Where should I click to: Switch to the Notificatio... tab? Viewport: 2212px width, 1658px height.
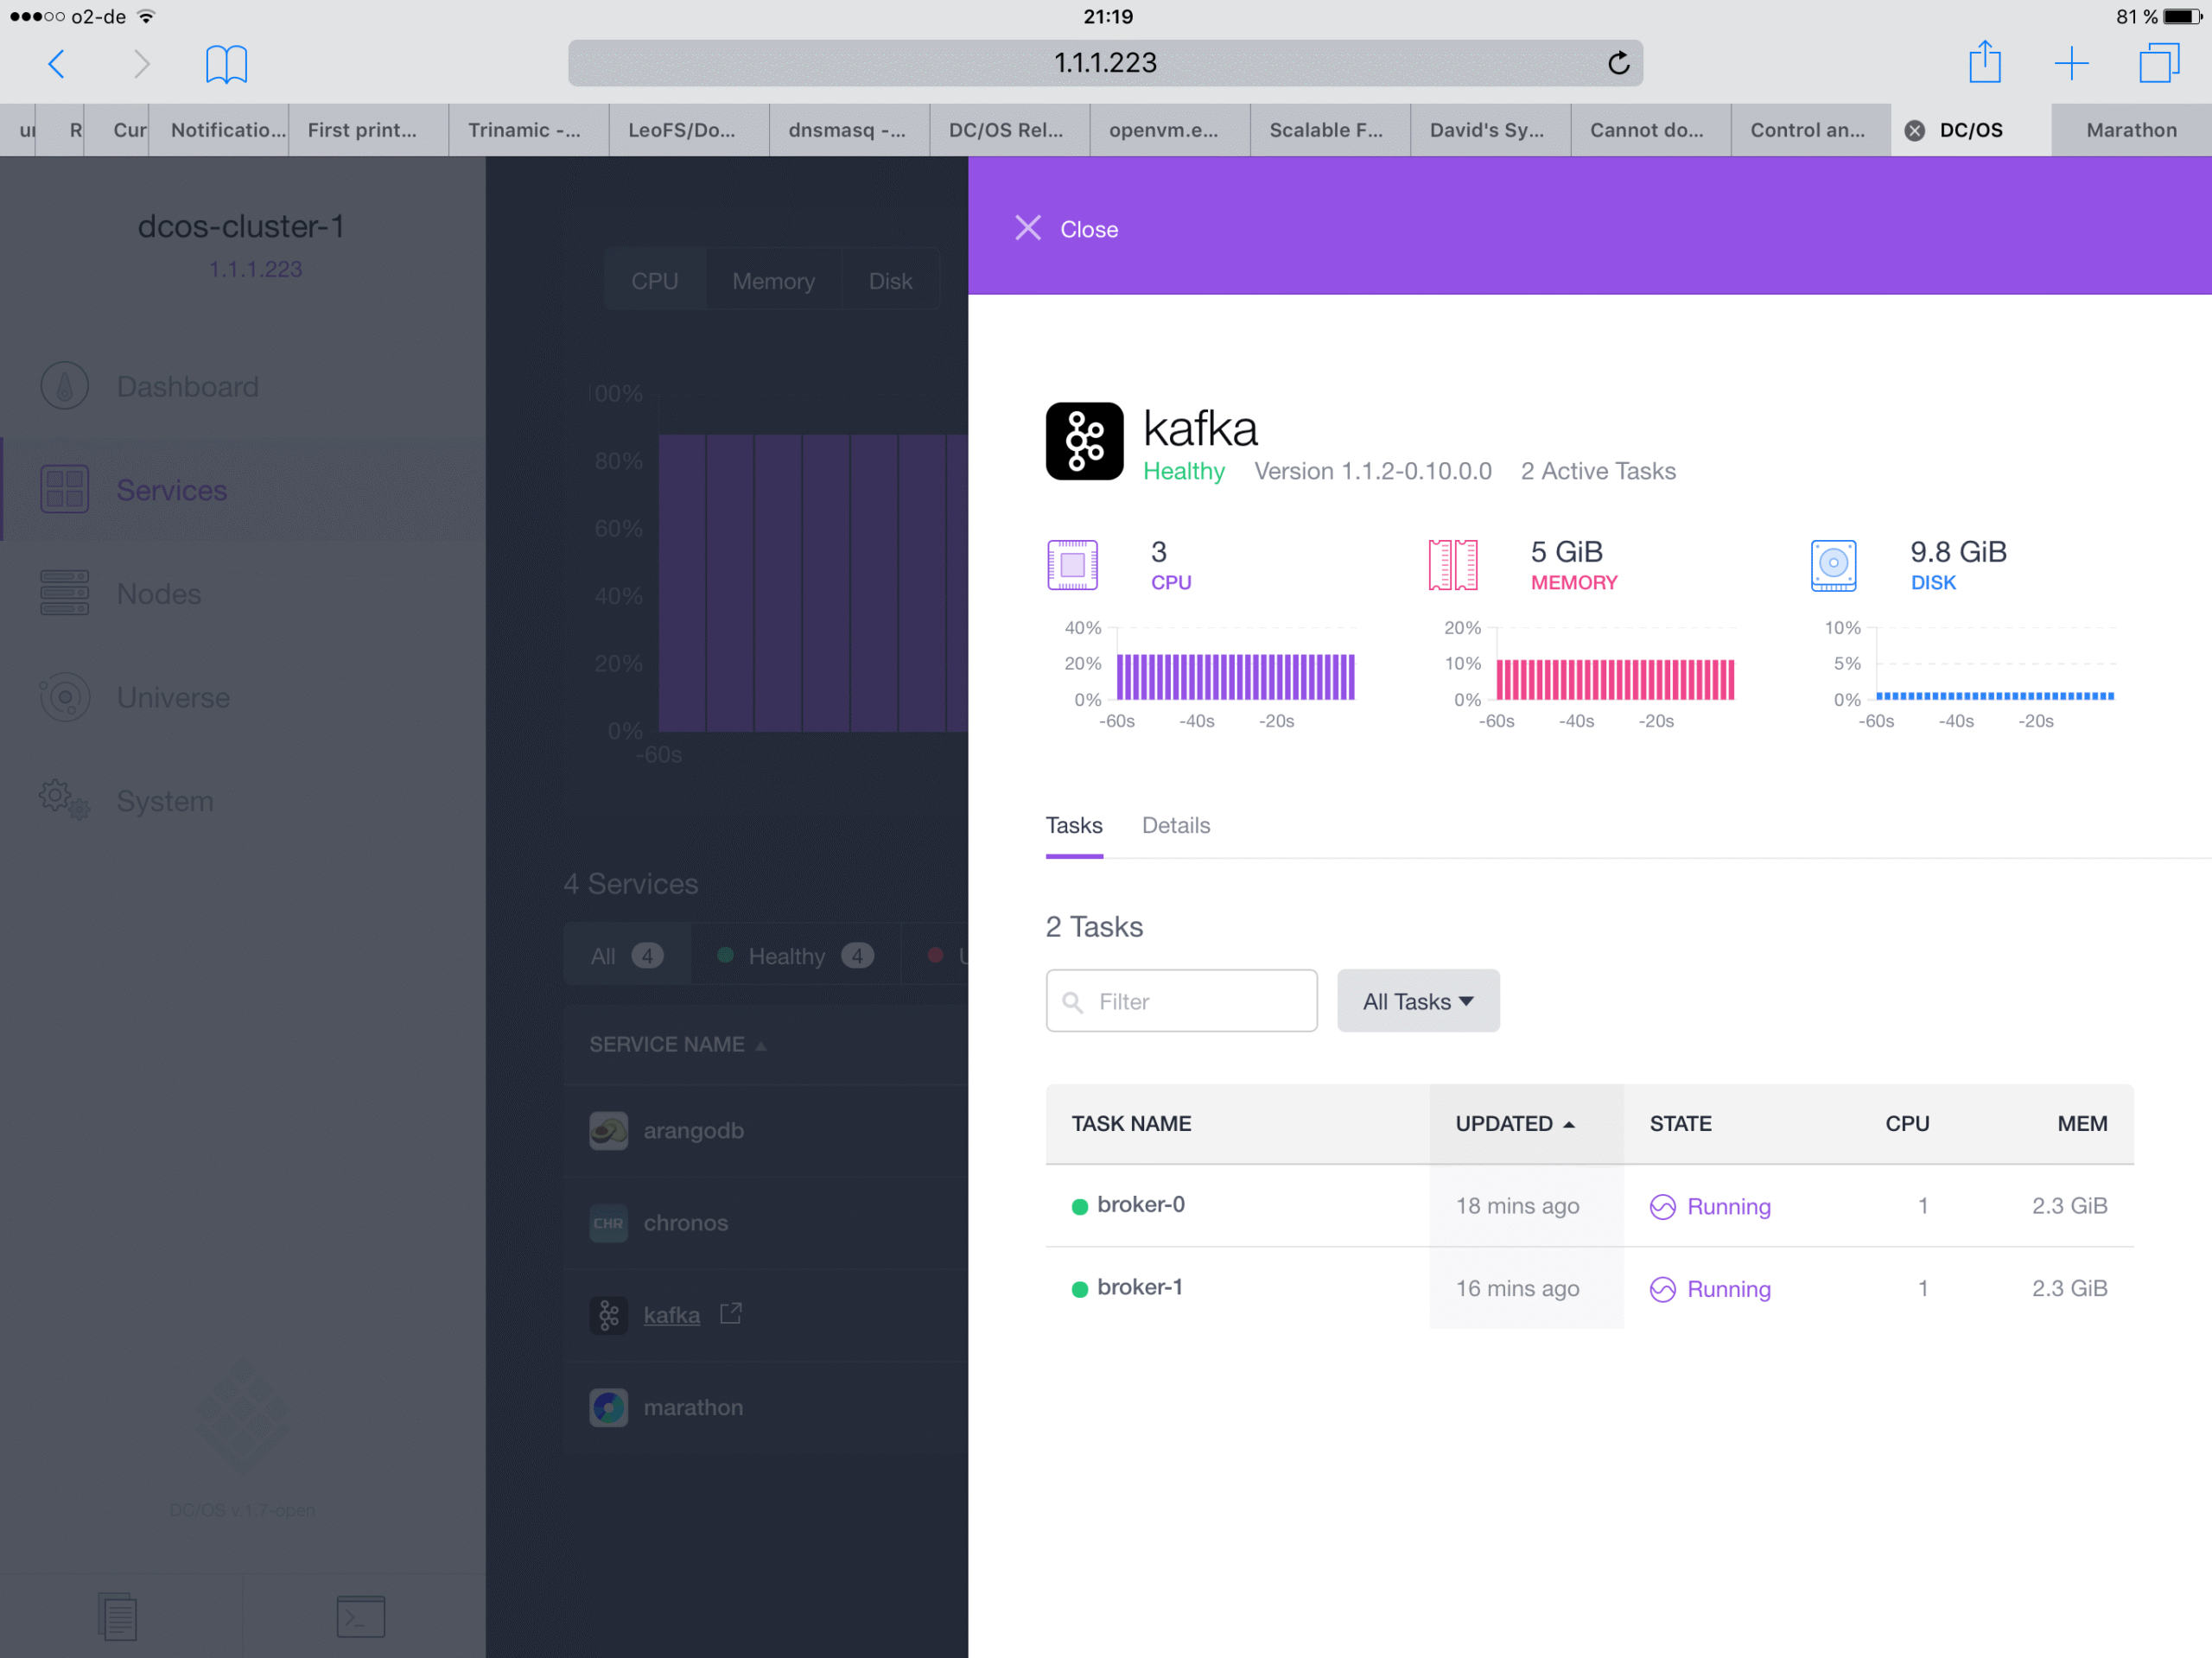pos(218,130)
